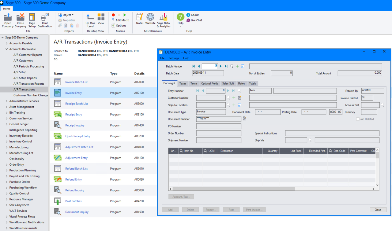Go to next batch number
Screen dimensions: 392x231
pos(221,66)
